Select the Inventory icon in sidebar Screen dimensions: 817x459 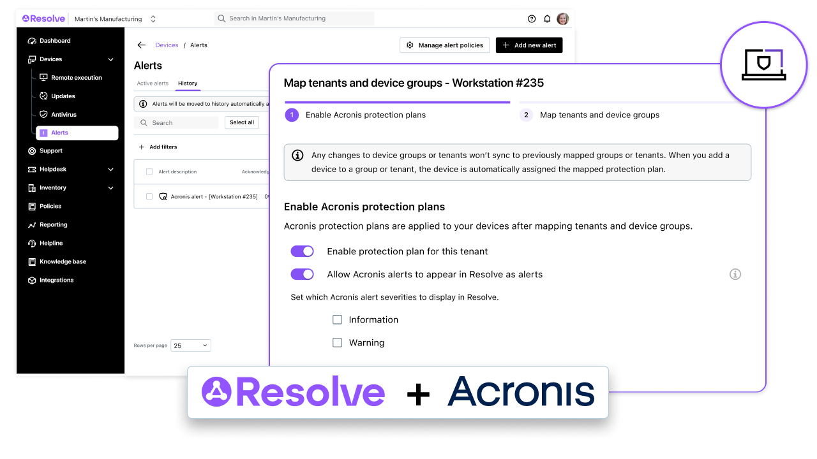(32, 188)
